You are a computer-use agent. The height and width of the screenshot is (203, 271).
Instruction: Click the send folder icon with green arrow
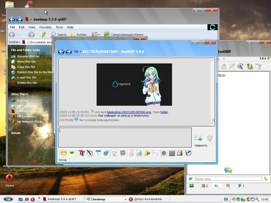coord(147,153)
